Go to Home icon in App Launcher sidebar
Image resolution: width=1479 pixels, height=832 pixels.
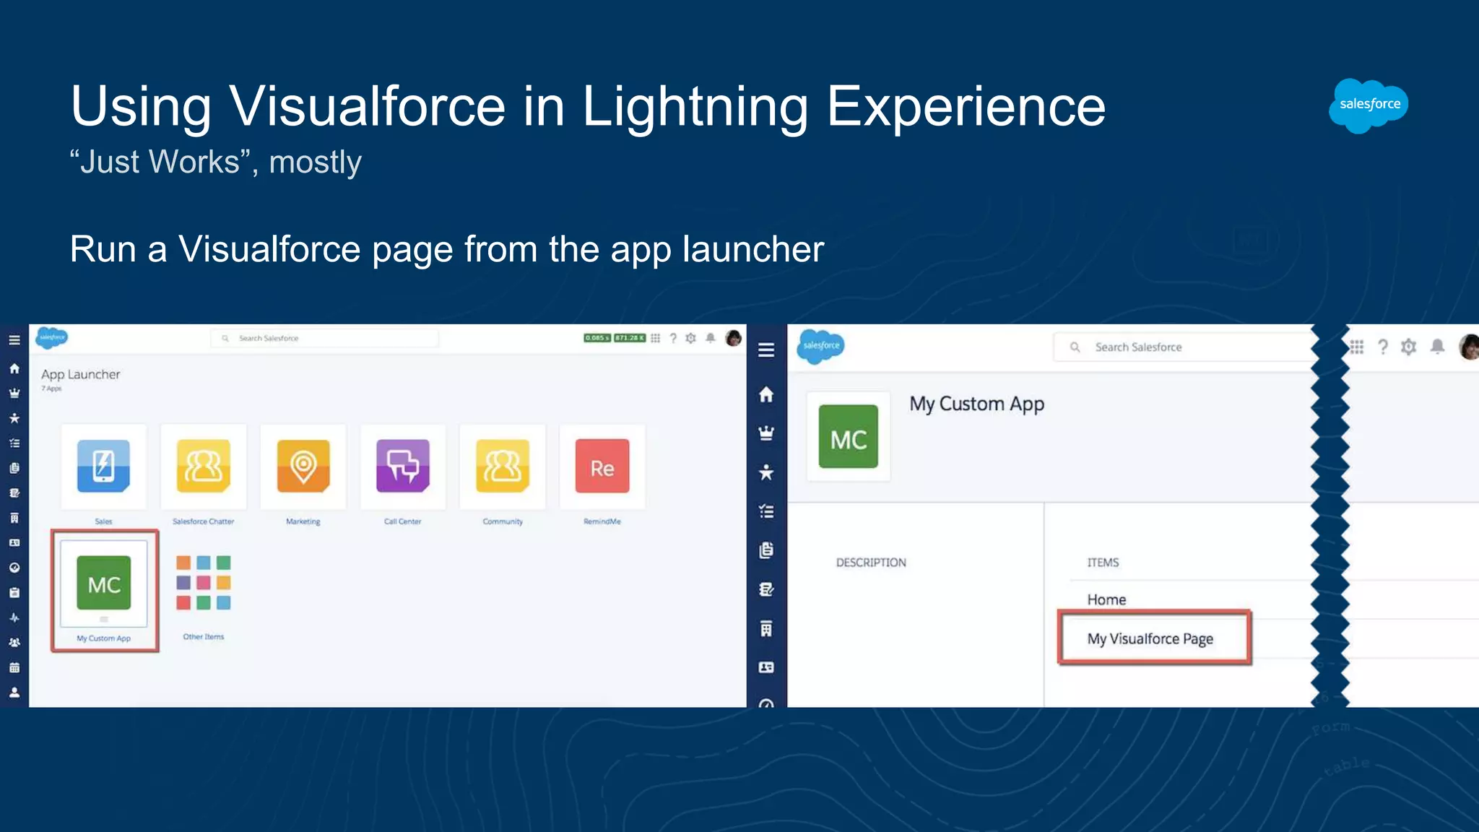pyautogui.click(x=14, y=368)
